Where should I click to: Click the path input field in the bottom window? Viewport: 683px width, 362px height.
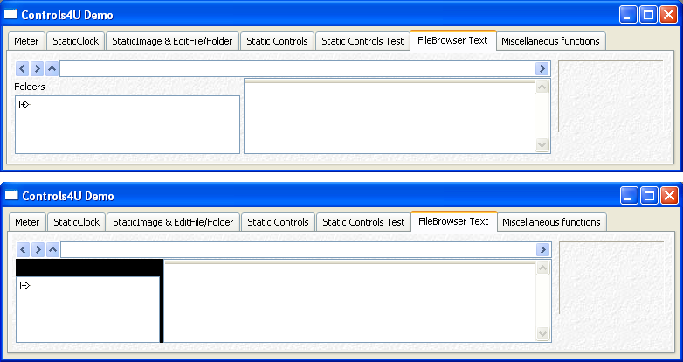coord(297,250)
